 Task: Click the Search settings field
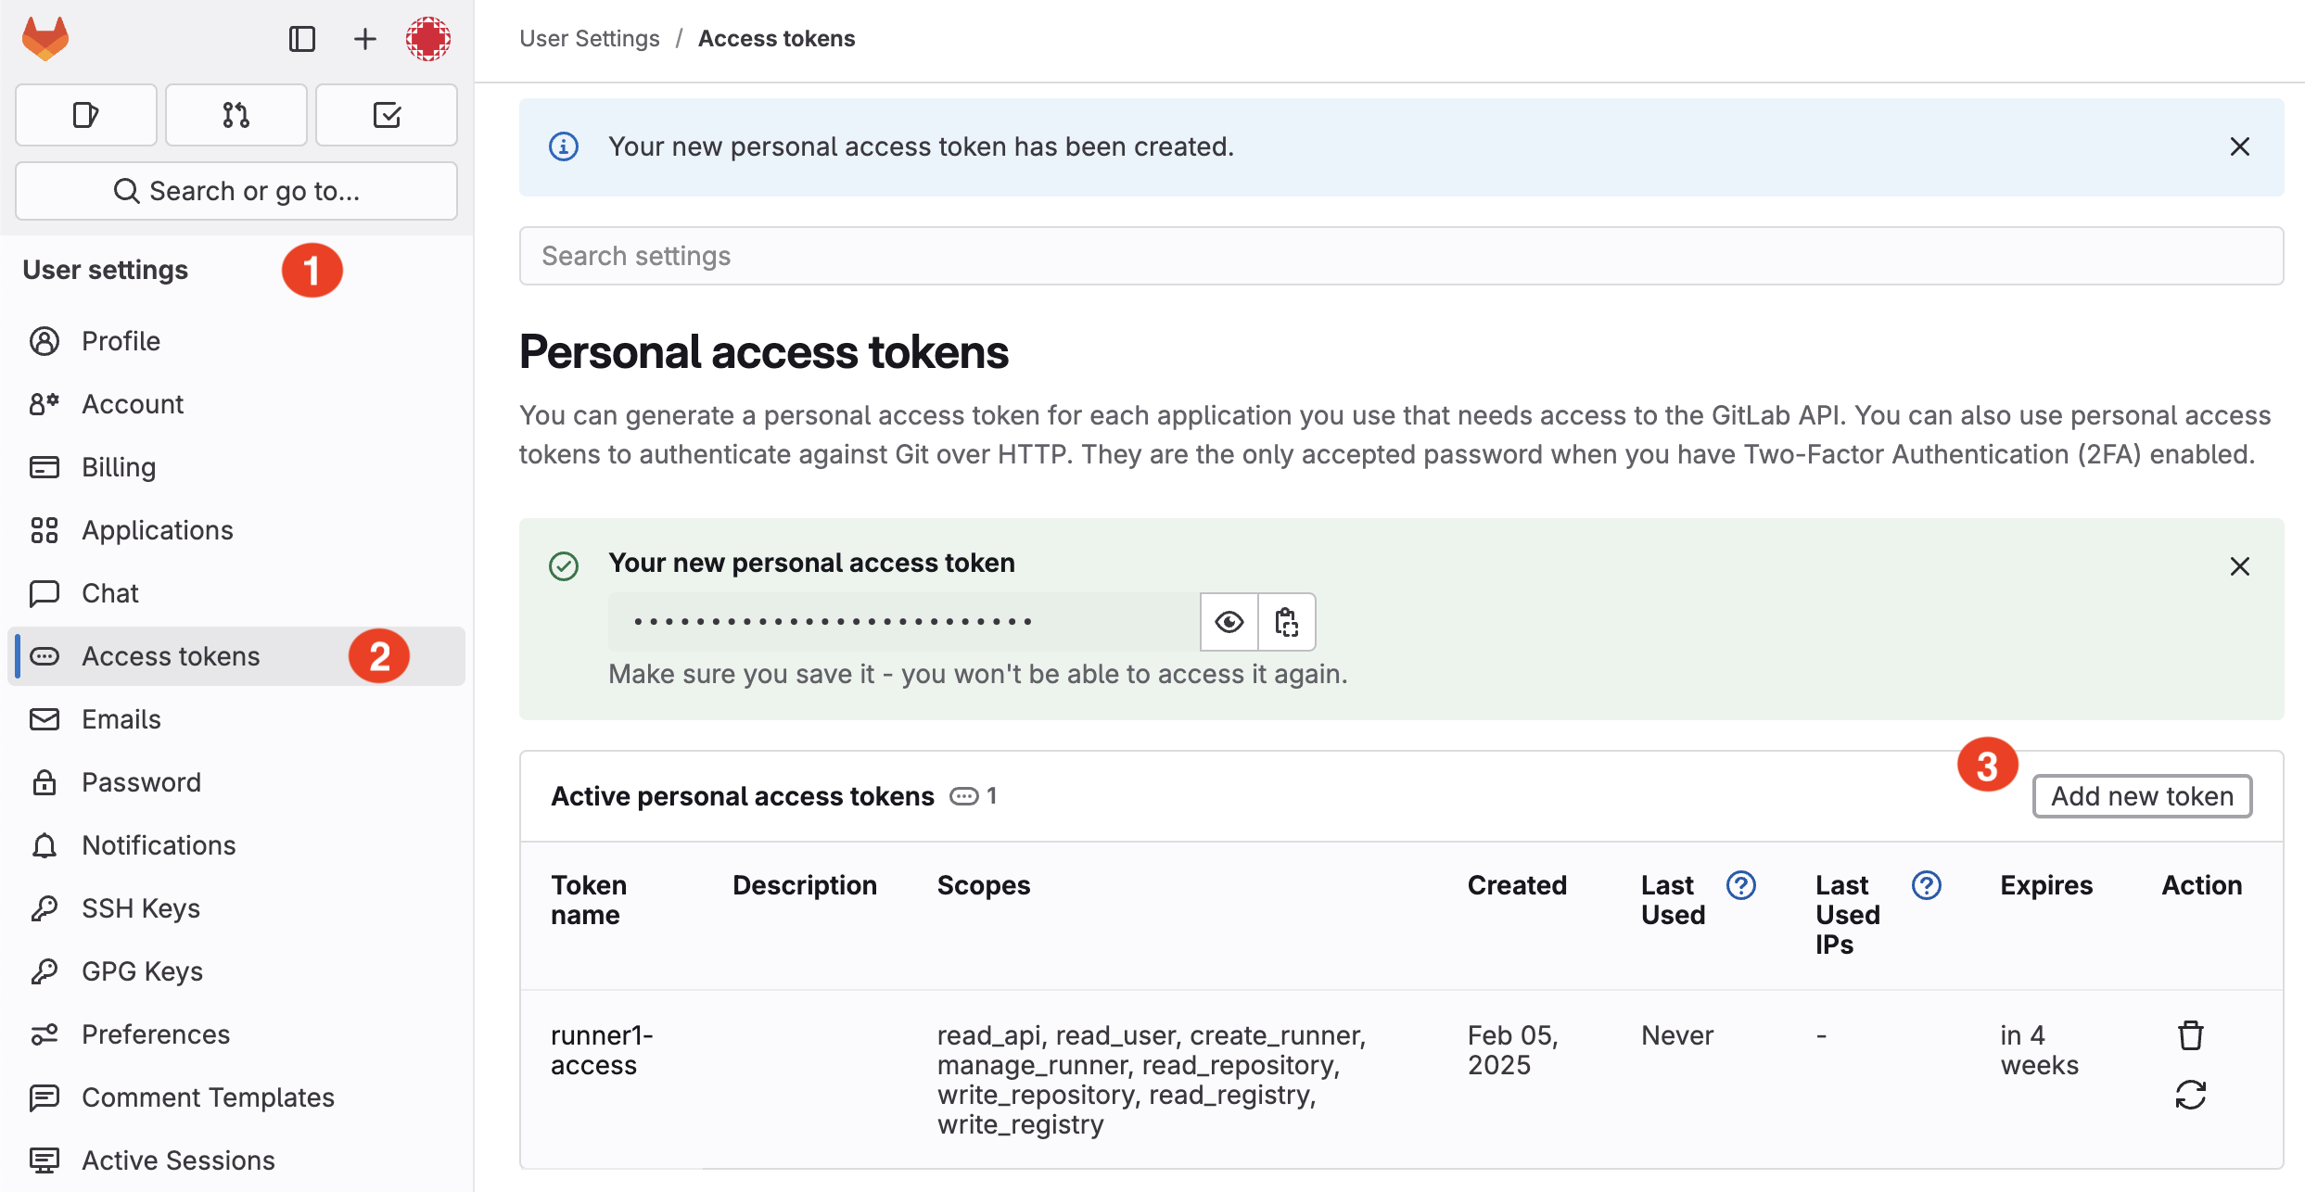1401,256
